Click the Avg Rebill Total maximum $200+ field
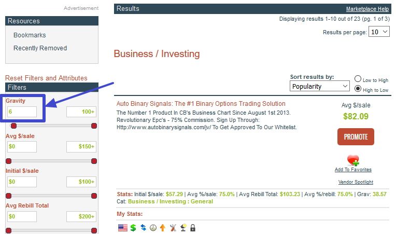 pos(81,216)
